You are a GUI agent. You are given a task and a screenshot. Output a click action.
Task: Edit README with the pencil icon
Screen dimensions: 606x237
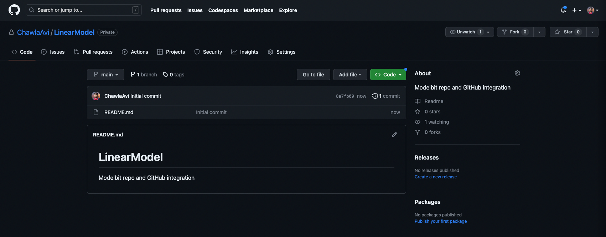coord(394,135)
